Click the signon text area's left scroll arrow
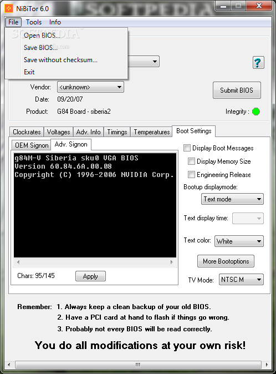The width and height of the screenshot is (276, 374). (18, 262)
